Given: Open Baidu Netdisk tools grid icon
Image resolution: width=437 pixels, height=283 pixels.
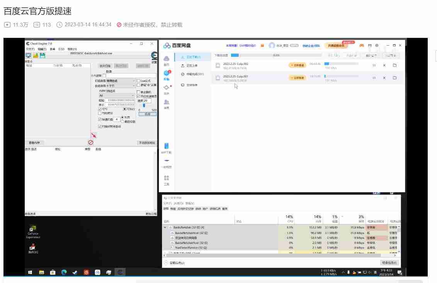Looking at the screenshot, I should [167, 178].
